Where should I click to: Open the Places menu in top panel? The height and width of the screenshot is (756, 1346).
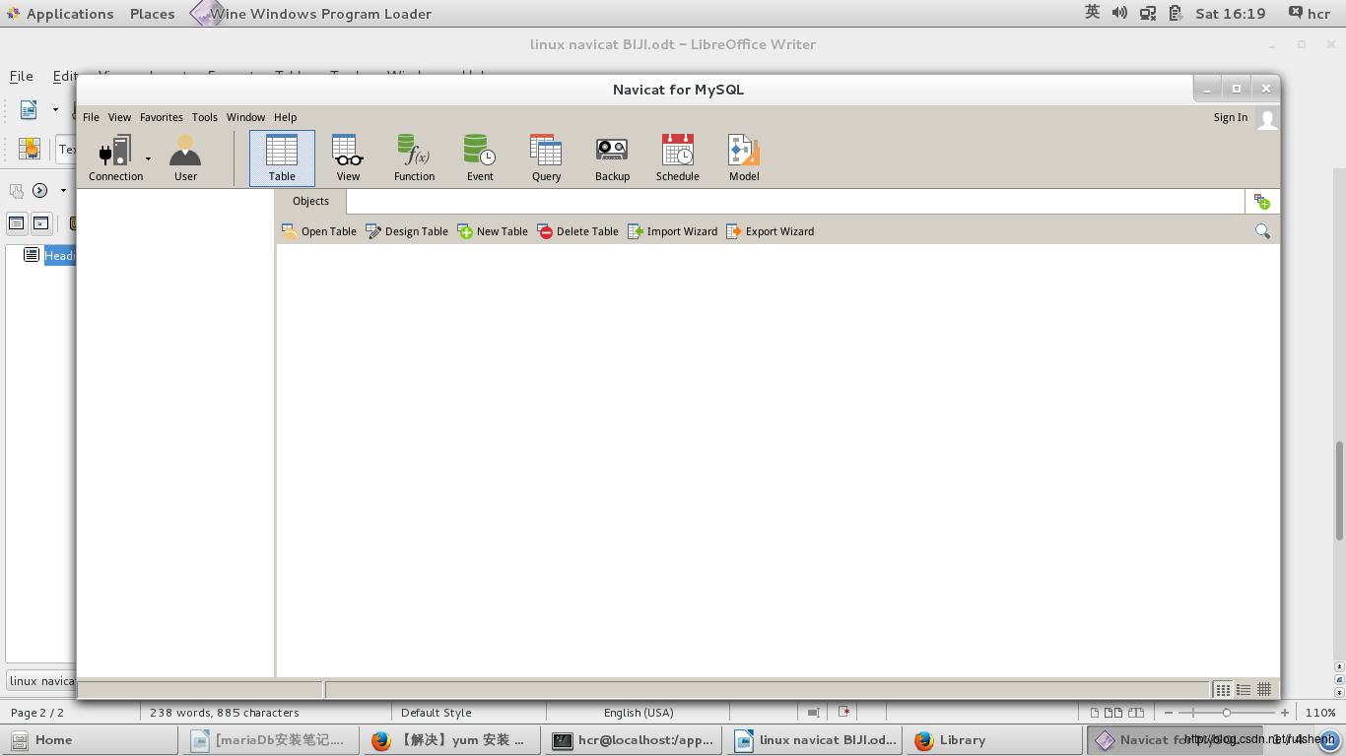tap(152, 14)
